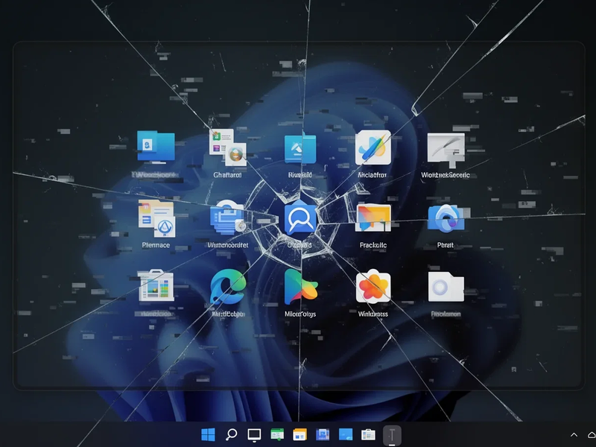Open the yellow File Explorer taskbar icon
Viewport: 596px width, 447px height.
click(300, 434)
